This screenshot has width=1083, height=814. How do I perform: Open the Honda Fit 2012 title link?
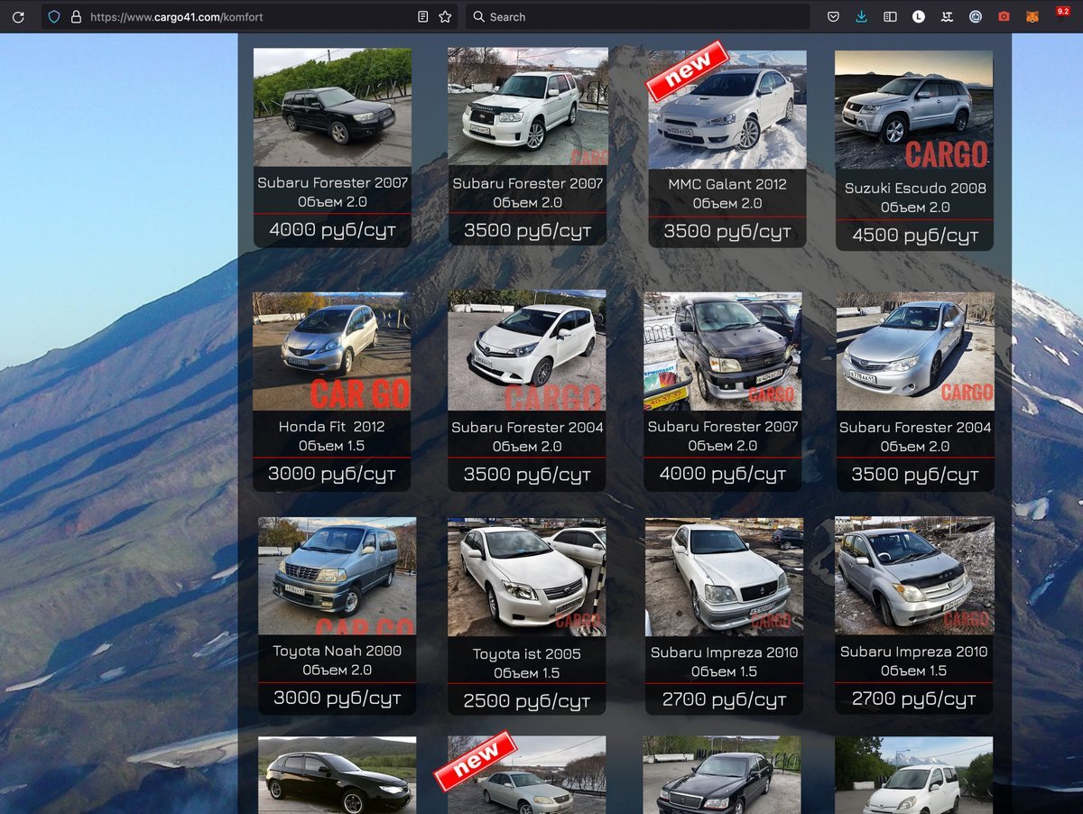click(331, 426)
